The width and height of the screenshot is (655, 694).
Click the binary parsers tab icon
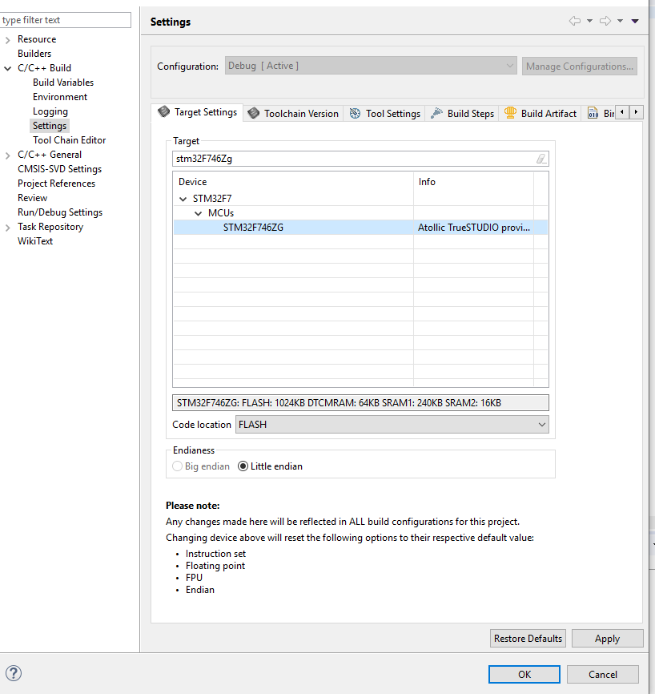point(593,113)
